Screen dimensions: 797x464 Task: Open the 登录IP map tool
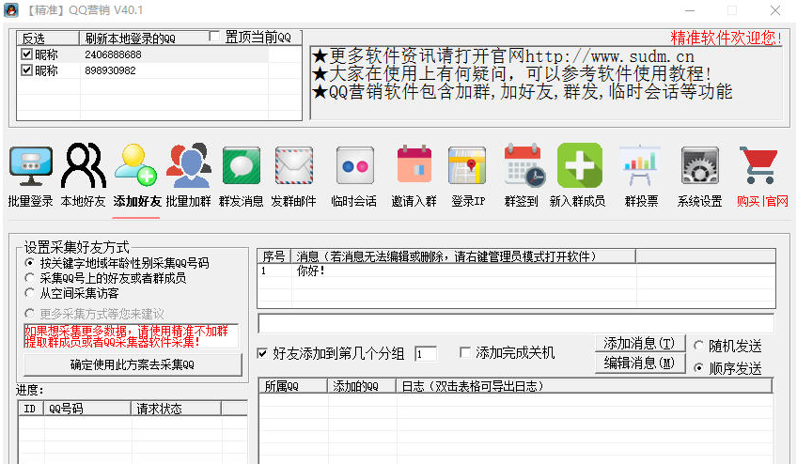[x=468, y=176]
